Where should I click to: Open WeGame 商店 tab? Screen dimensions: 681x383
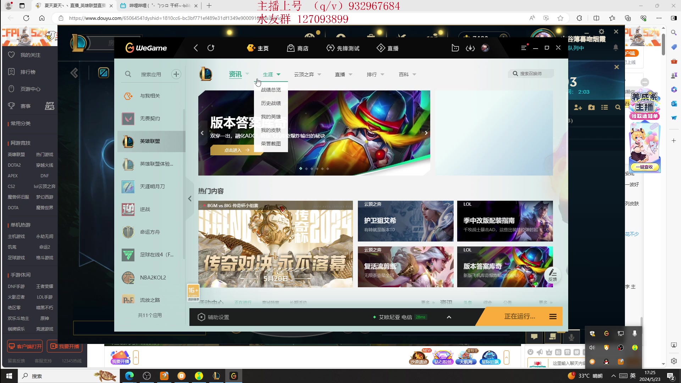298,48
